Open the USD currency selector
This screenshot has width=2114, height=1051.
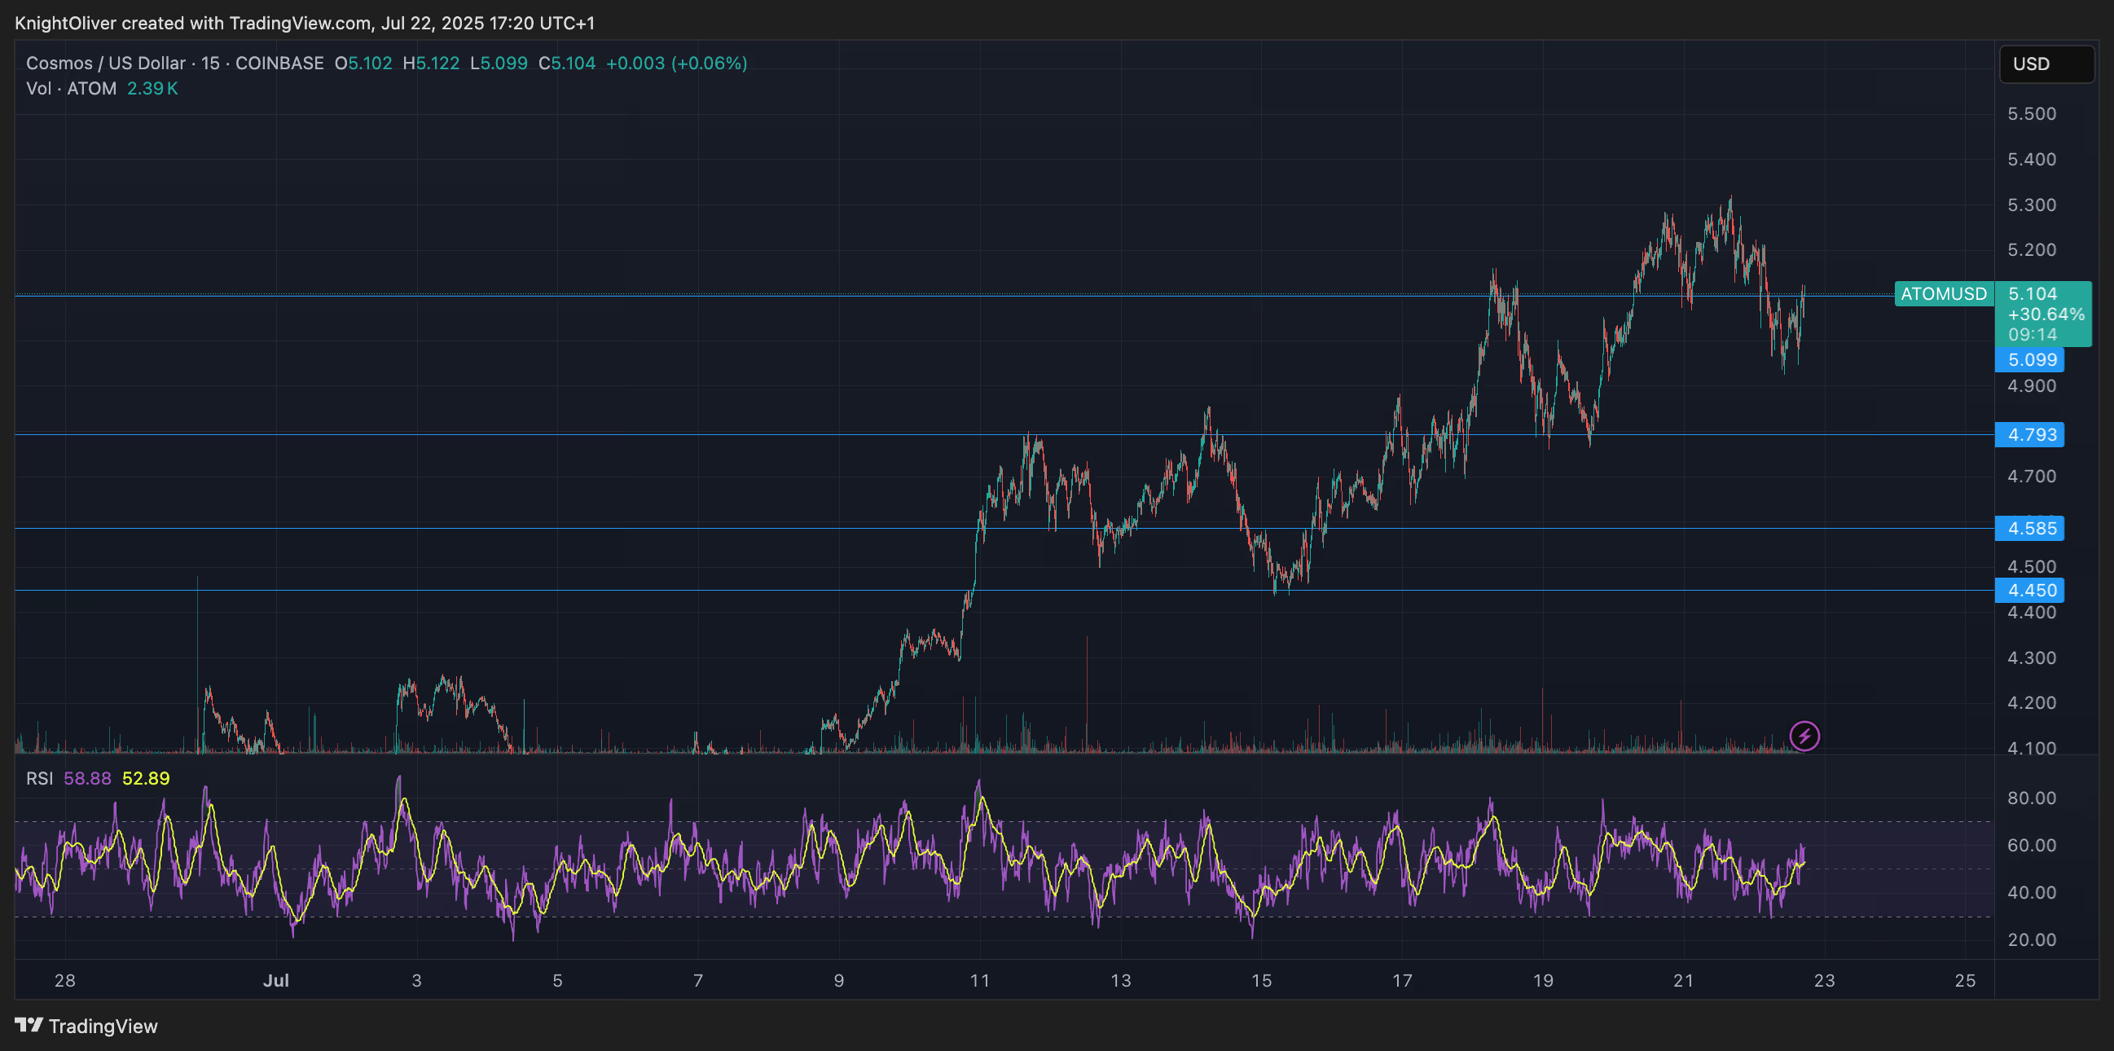tap(2046, 64)
